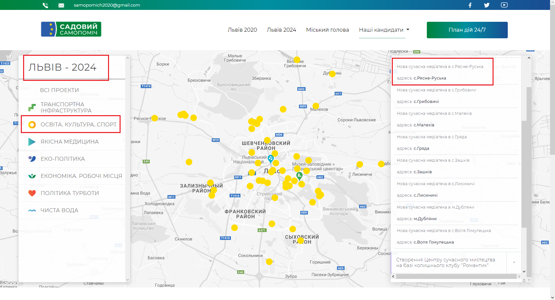Click yellow marker in Сыховский район
555x300 pixels.
click(x=300, y=241)
